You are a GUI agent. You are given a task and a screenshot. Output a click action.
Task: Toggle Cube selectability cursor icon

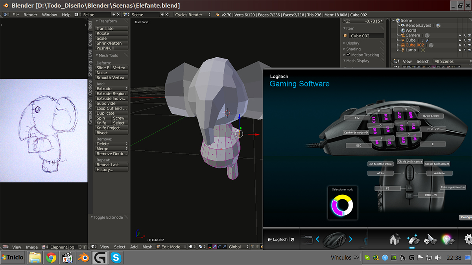click(465, 40)
